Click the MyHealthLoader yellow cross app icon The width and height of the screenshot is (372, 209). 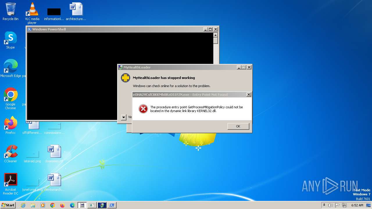[126, 78]
